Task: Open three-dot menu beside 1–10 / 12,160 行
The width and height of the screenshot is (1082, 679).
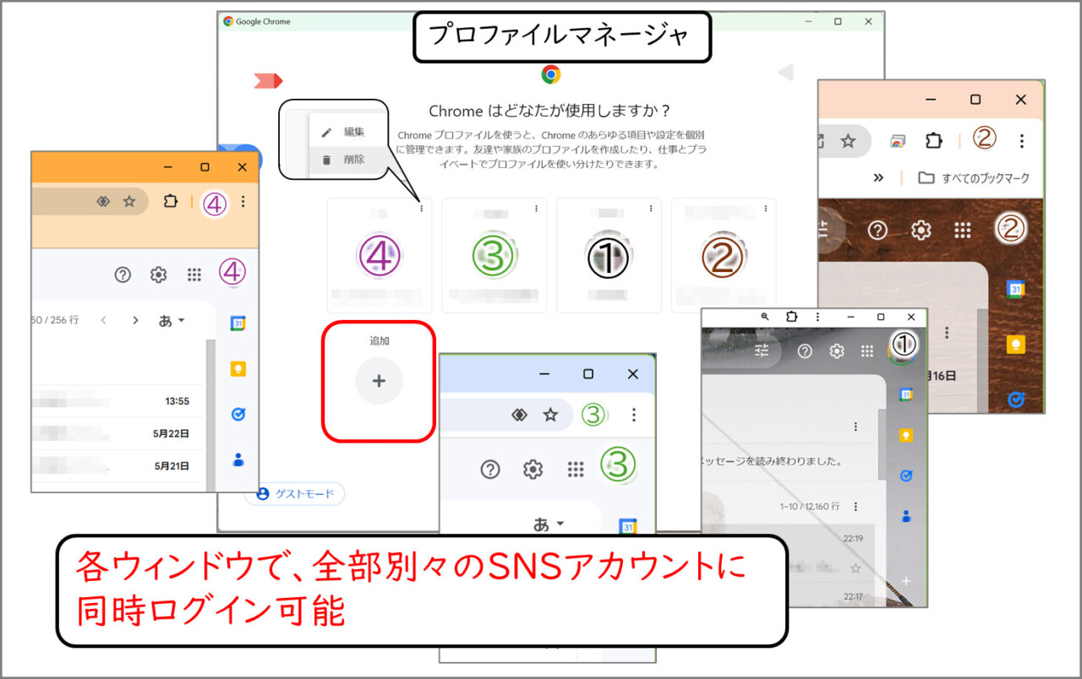Action: 855,507
